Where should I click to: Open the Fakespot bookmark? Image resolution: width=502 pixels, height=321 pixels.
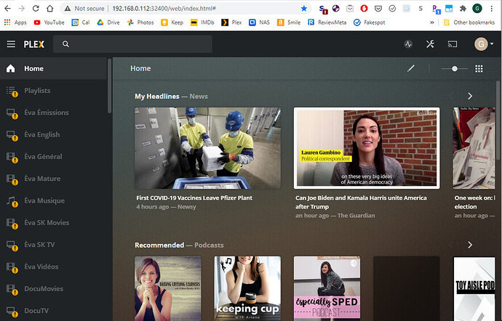(369, 23)
